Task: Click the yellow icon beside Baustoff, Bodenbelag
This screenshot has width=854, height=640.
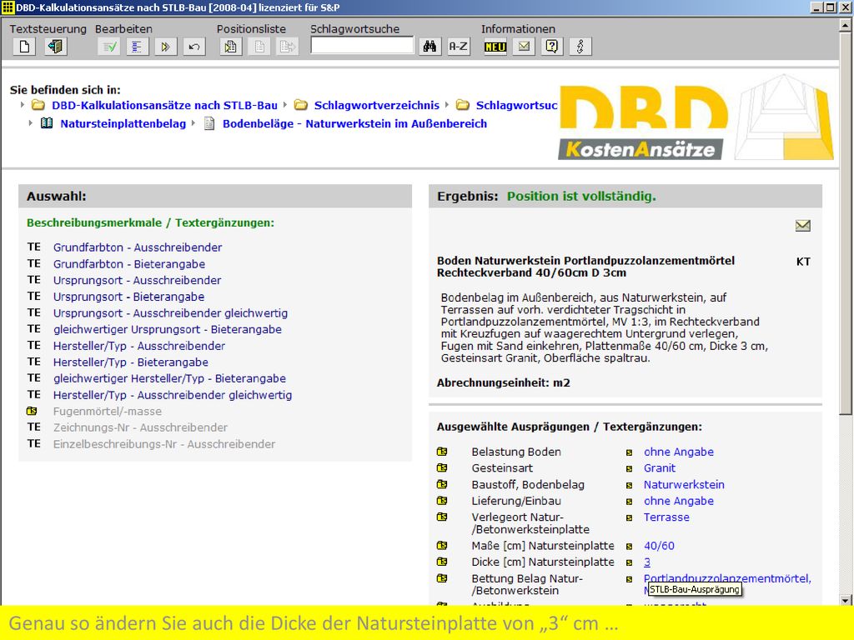Action: tap(442, 484)
